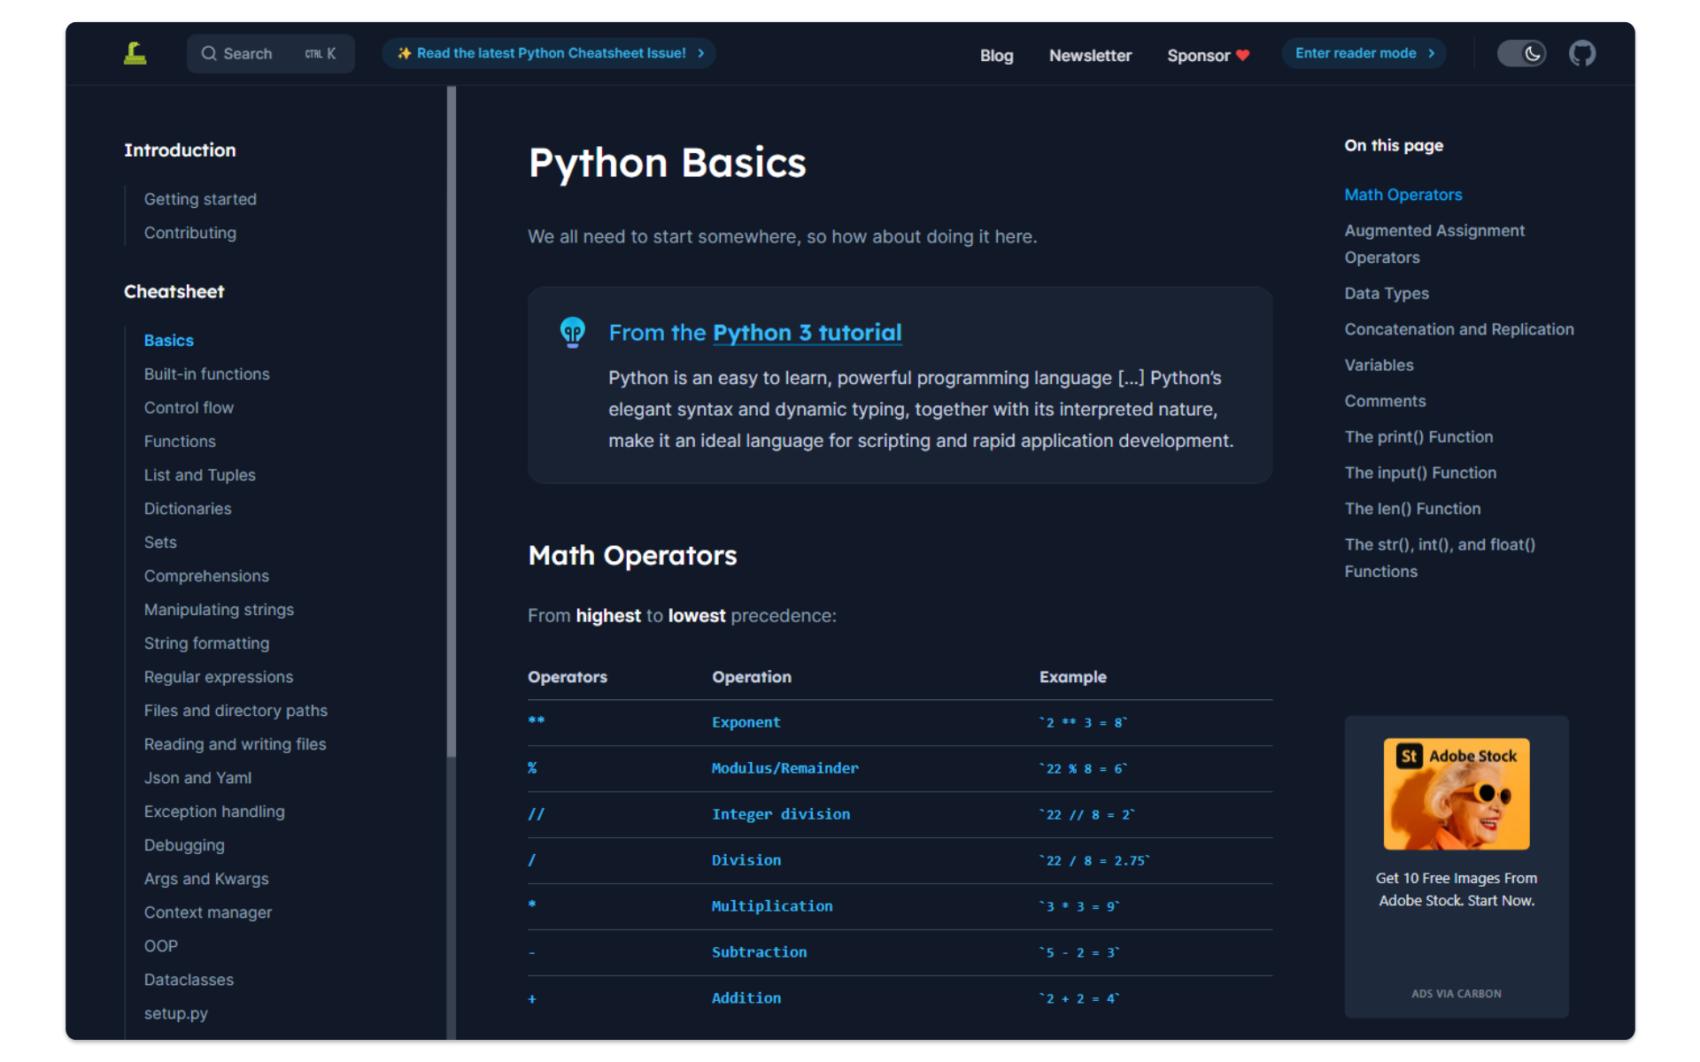
Task: Click the arrow on latest issue banner
Action: pyautogui.click(x=701, y=54)
